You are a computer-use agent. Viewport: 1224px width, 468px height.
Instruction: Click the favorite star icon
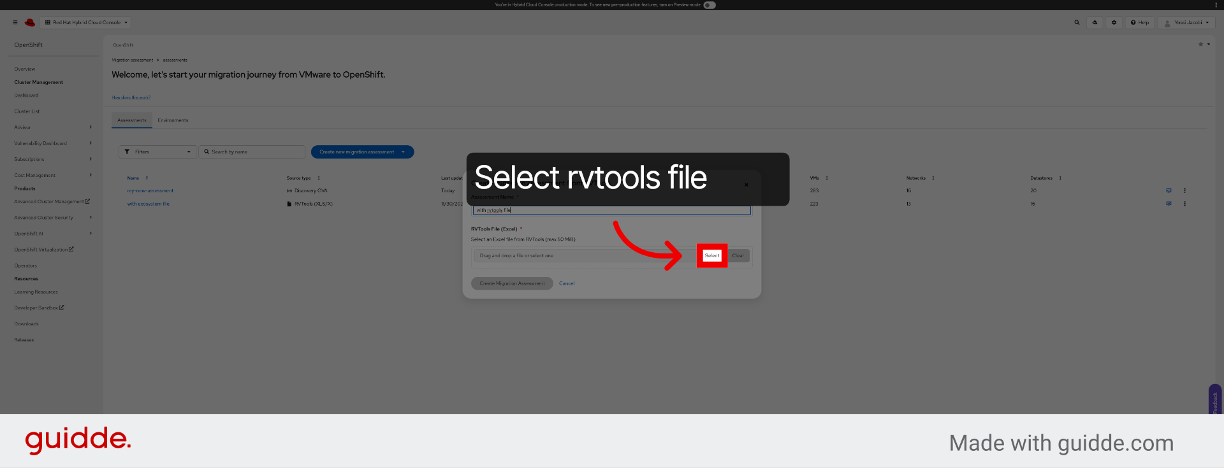[1200, 45]
